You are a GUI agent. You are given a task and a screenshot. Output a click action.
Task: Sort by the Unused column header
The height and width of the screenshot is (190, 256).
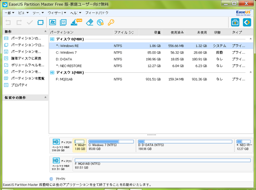pos(197,33)
